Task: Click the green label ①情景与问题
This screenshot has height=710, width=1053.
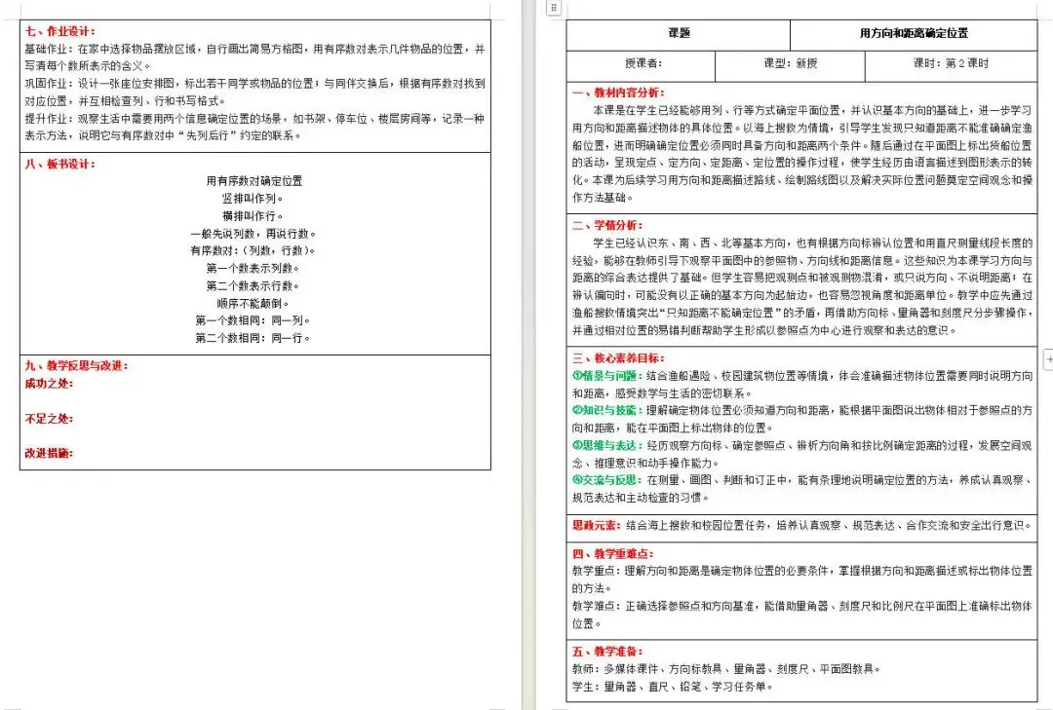Action: (x=607, y=375)
